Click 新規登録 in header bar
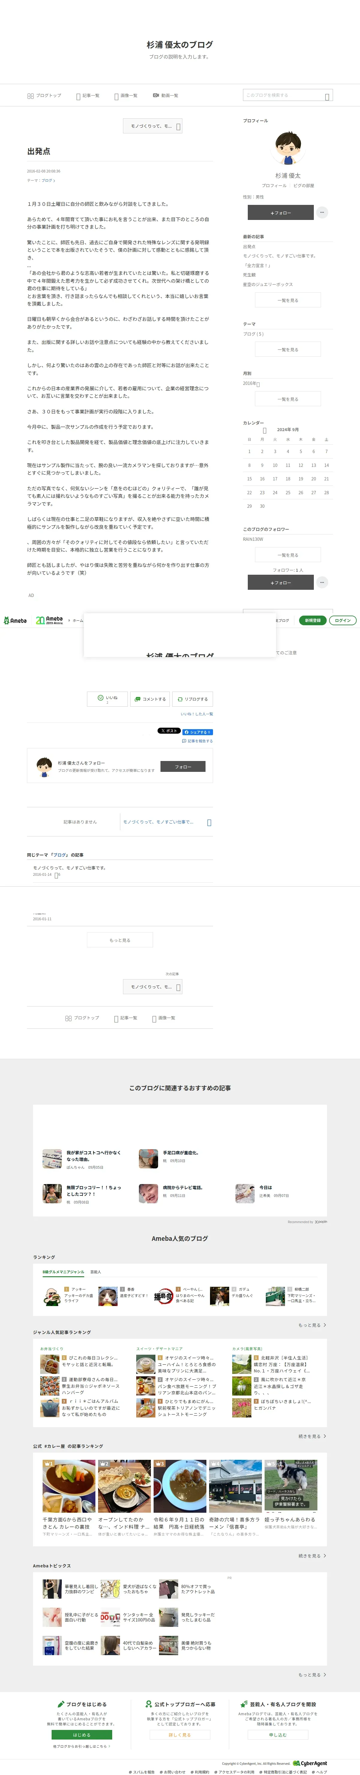The image size is (360, 1775). tap(313, 620)
